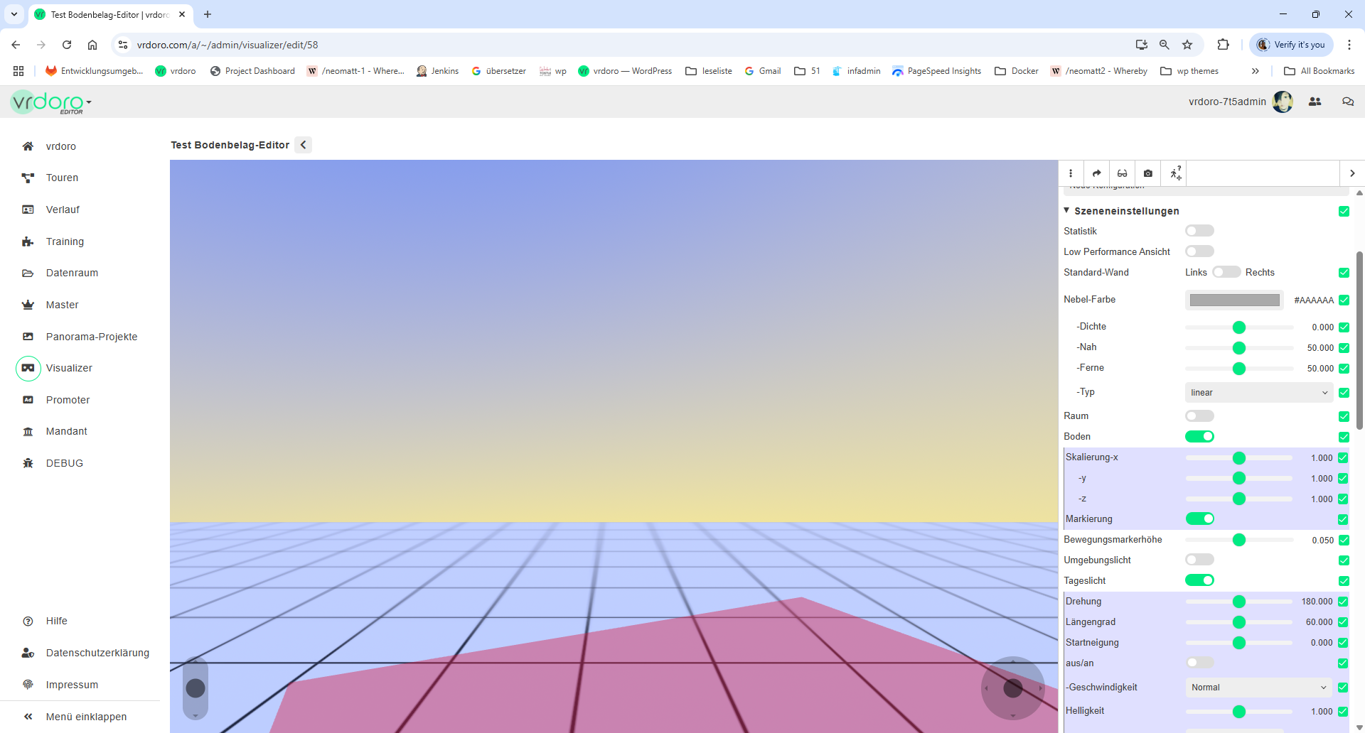Click the camera snapshot icon
The image size is (1365, 733).
1147,173
